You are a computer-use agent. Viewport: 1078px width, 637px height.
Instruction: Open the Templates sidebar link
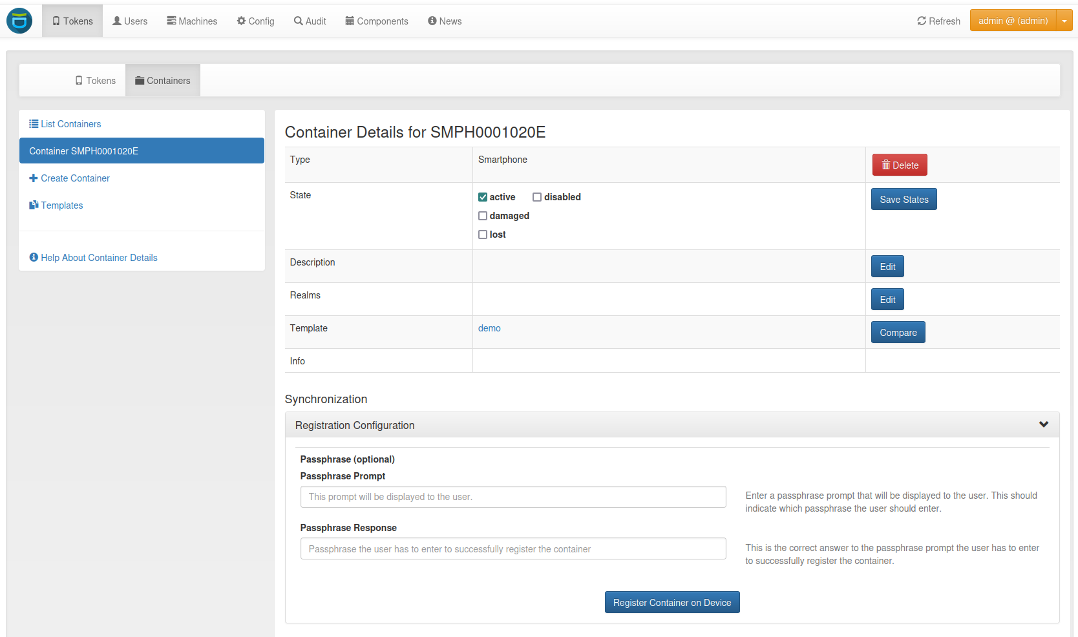(56, 205)
